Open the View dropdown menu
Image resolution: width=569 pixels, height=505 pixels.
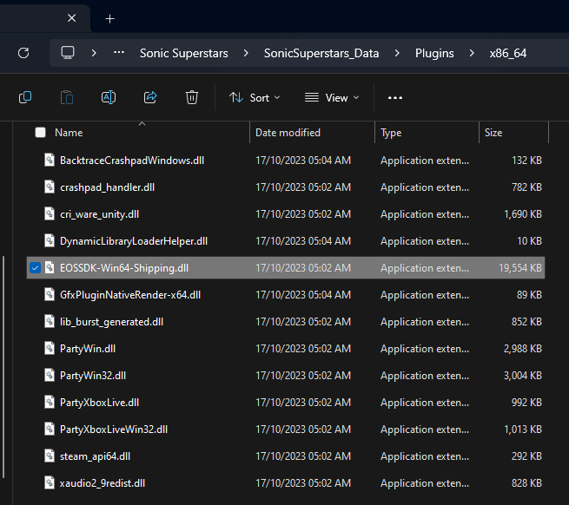point(332,97)
